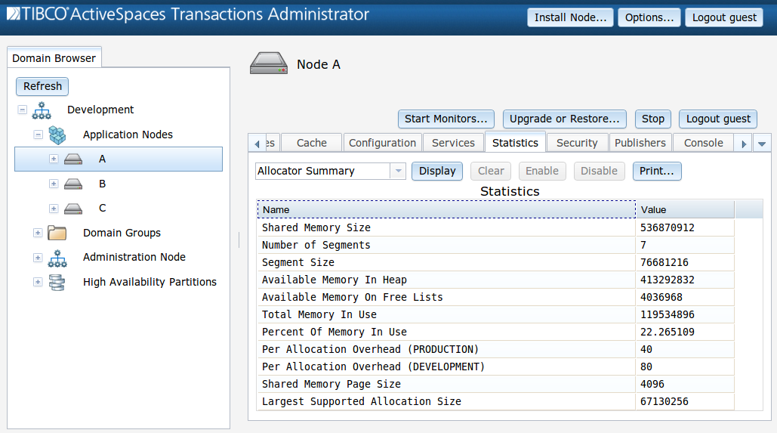Select the Number of Segments row

pos(495,245)
